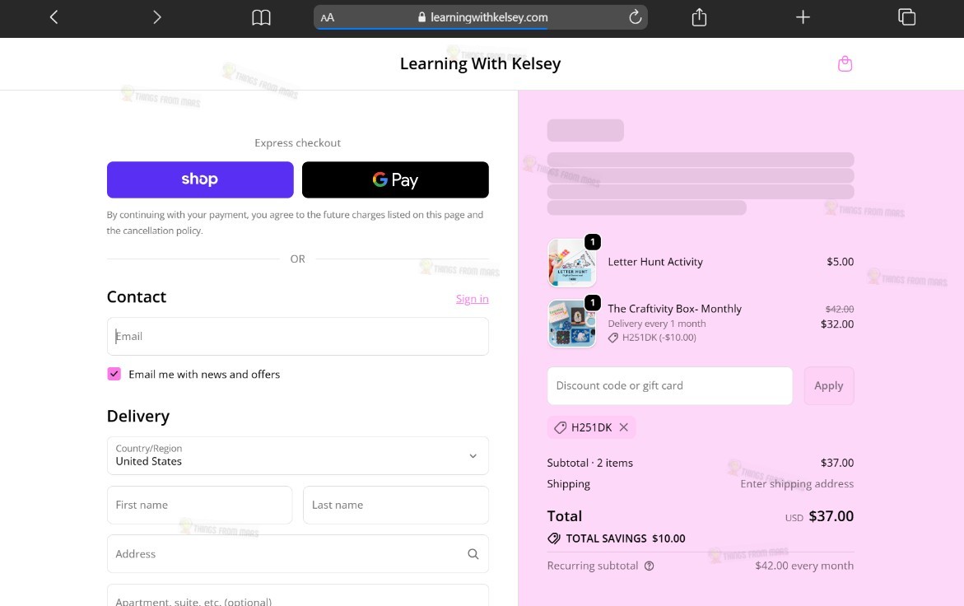Open a new tab with plus icon

(x=803, y=17)
